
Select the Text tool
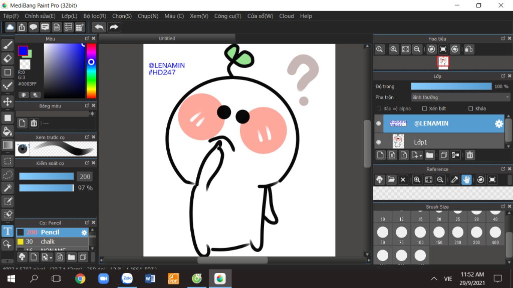coord(8,231)
